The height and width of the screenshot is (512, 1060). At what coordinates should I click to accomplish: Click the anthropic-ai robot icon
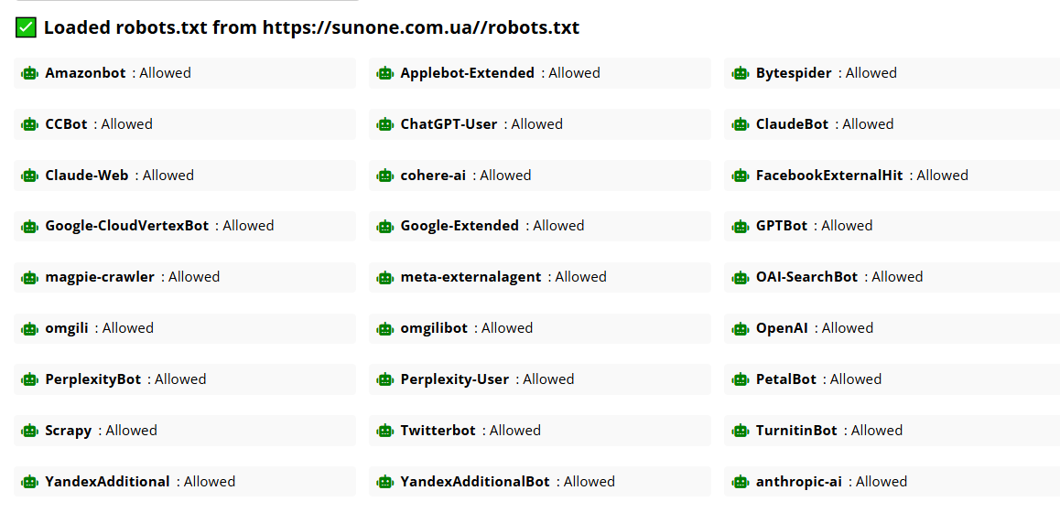pos(741,482)
